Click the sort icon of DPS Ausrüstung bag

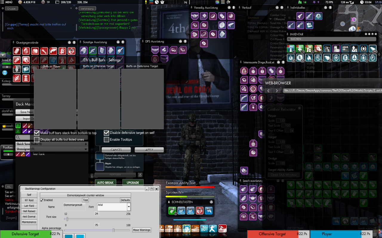180,42
